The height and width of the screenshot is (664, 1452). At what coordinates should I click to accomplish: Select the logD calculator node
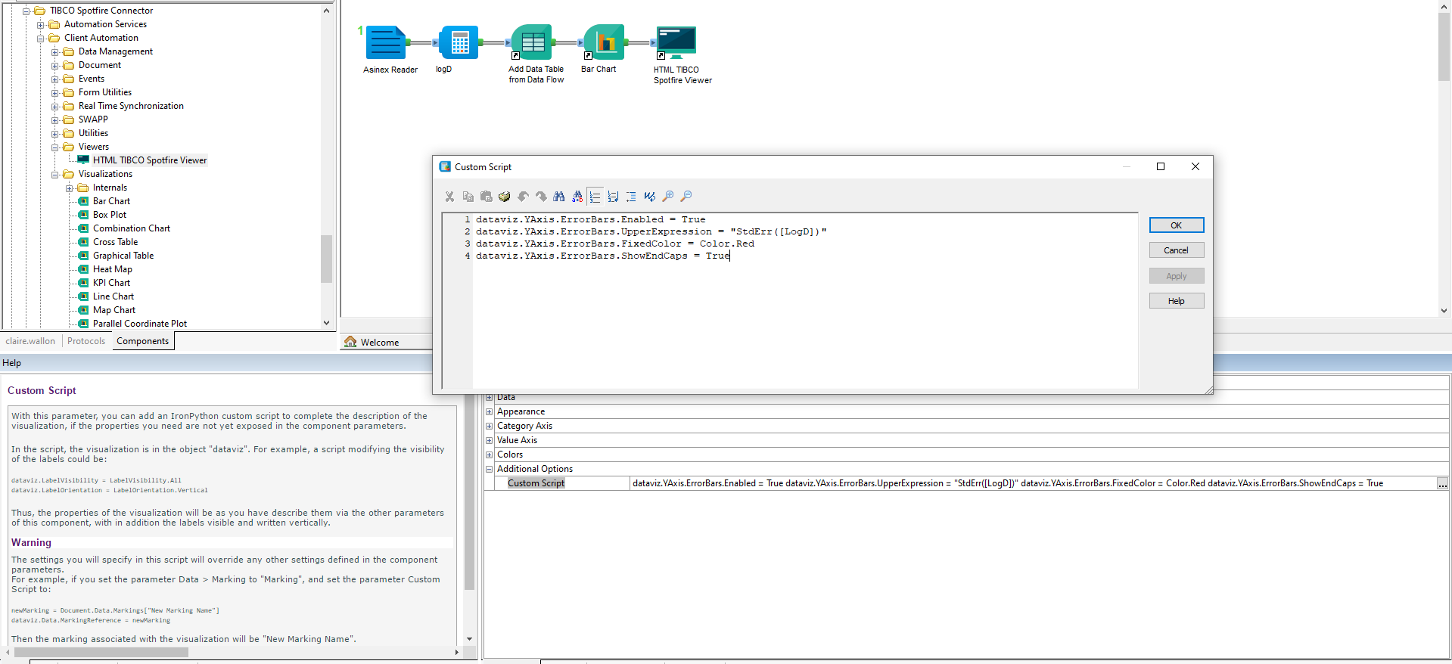point(459,42)
